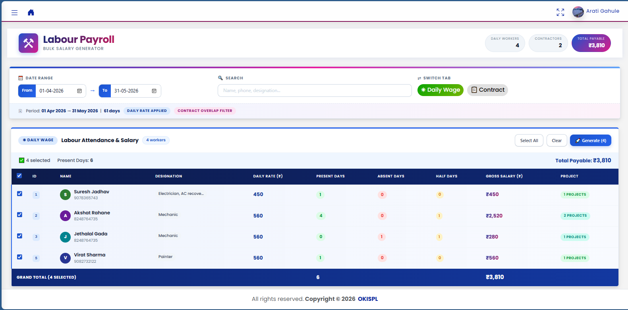
Task: Click ID badge 5 in Virat's row
Action: click(x=36, y=258)
